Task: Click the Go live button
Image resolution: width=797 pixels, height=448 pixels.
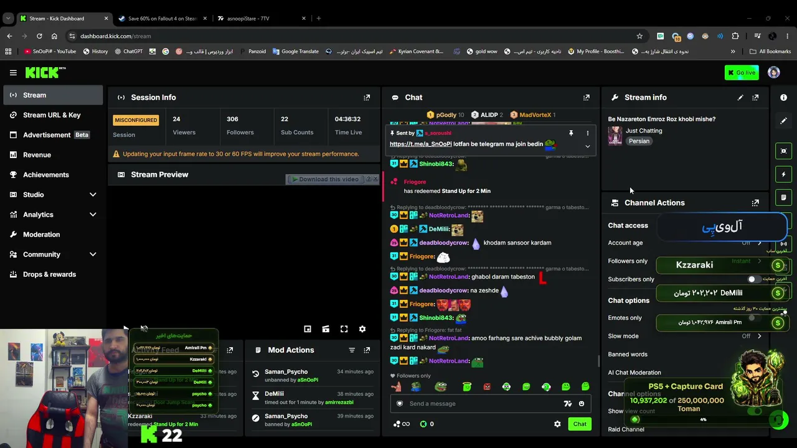Action: point(742,73)
